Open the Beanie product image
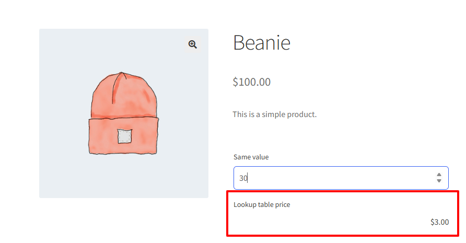Viewport: 466px width, 243px height. [x=124, y=113]
